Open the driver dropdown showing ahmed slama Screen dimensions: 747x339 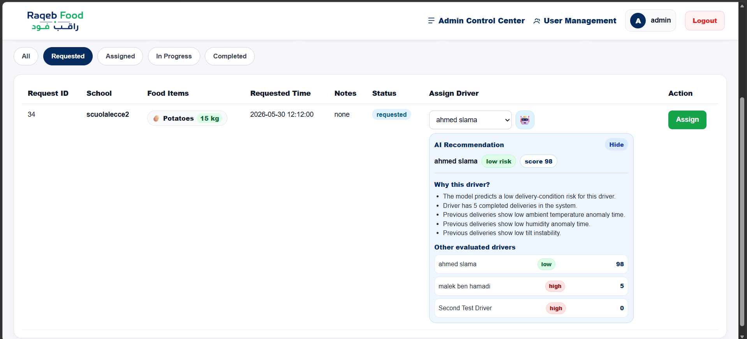(x=470, y=120)
